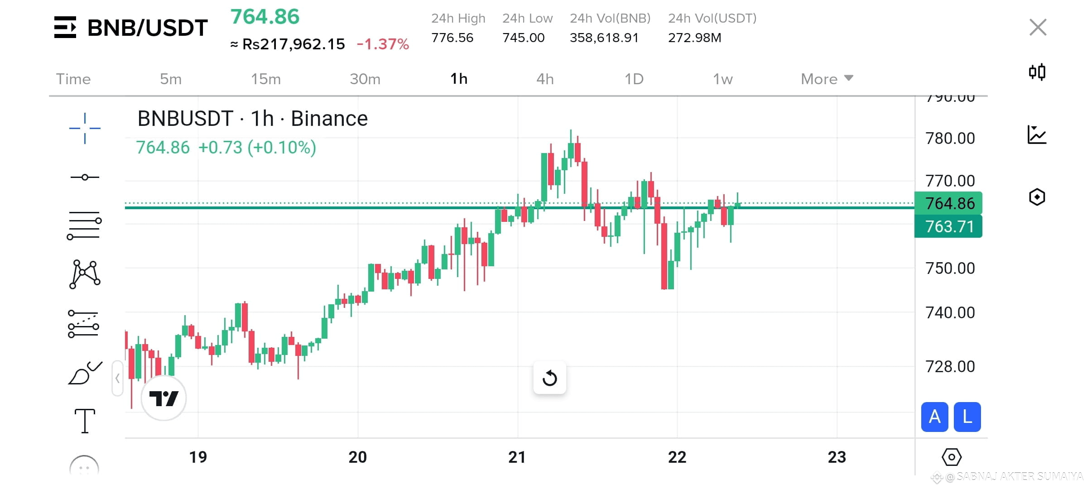
Task: Click the 740.00 price axis label
Action: (x=950, y=312)
